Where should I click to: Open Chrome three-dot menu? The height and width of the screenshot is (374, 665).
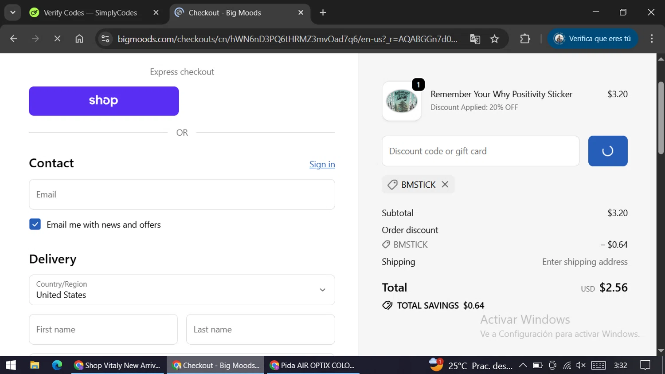click(652, 39)
